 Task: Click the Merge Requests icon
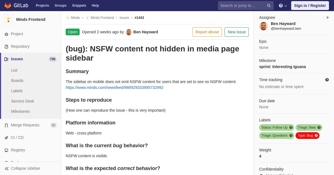click(6, 125)
